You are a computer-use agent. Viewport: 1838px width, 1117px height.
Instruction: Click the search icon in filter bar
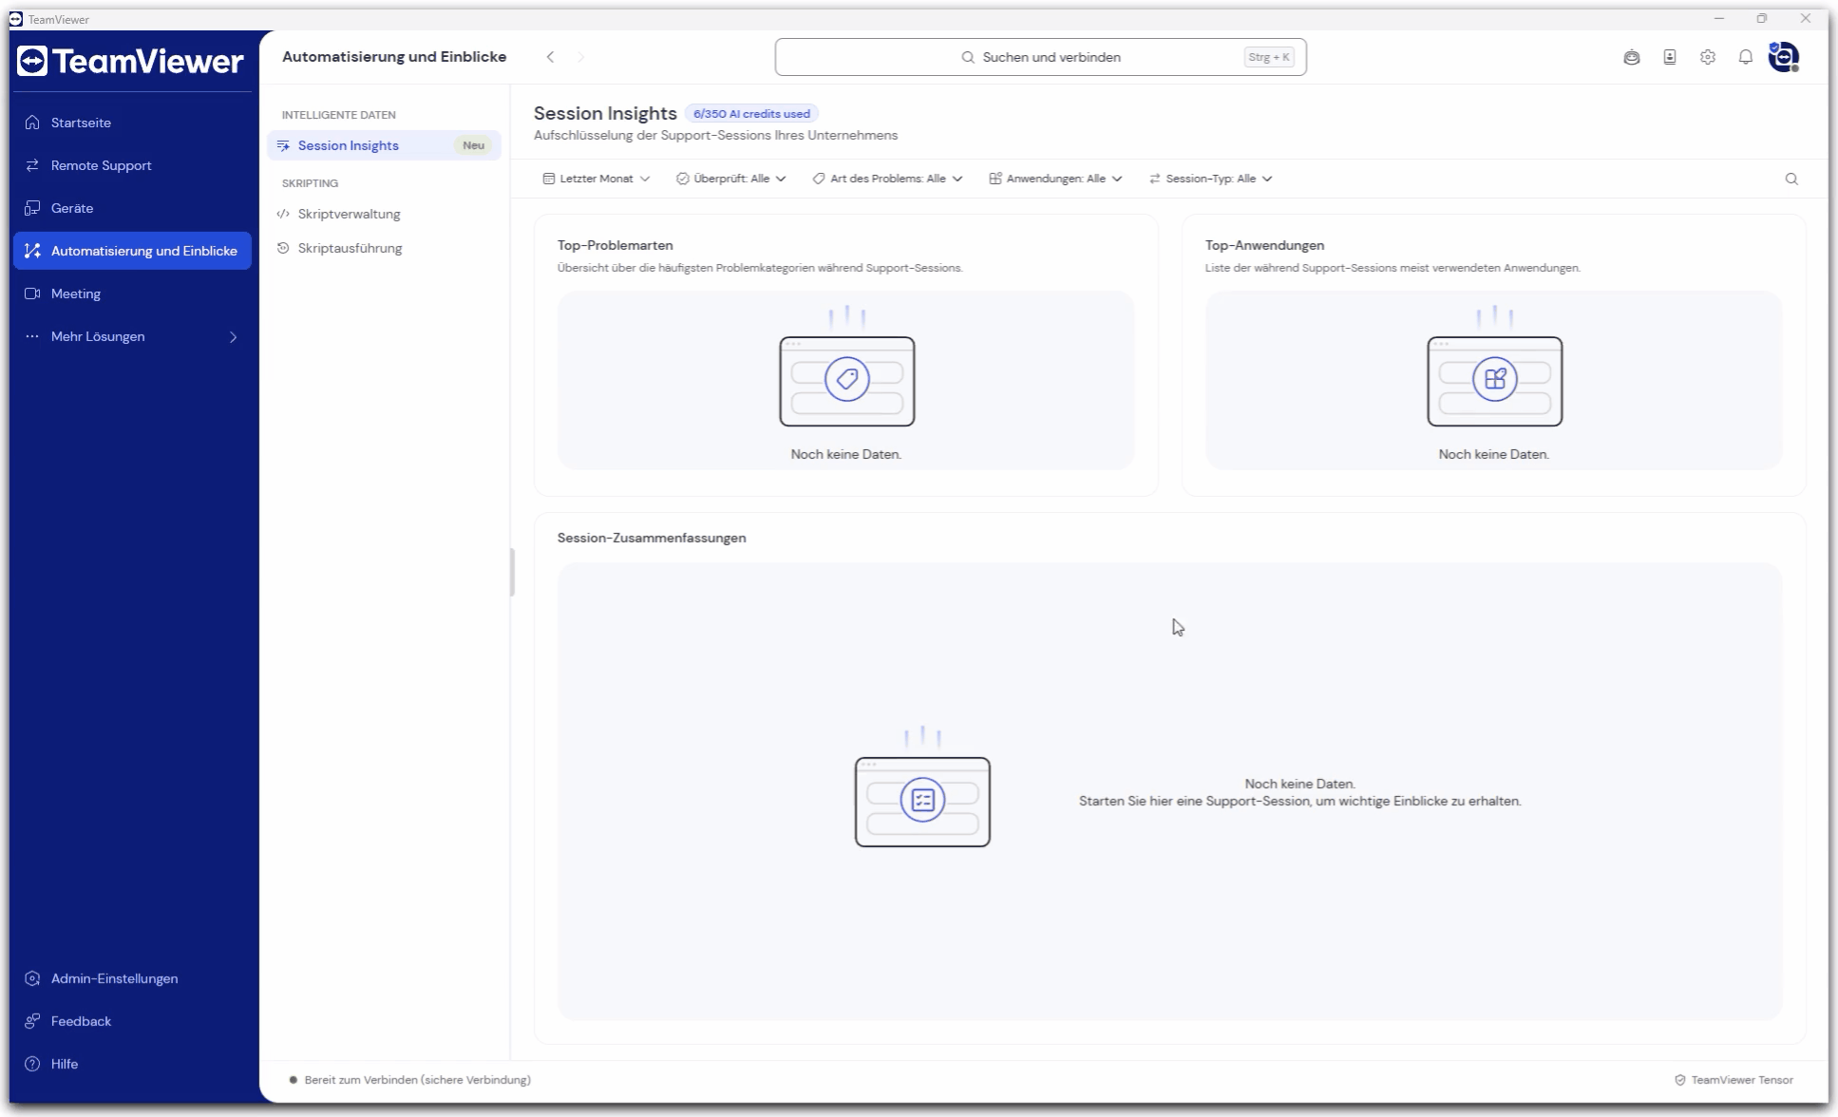click(1791, 179)
